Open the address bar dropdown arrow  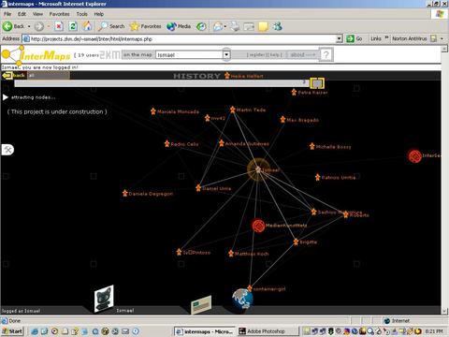(x=340, y=38)
